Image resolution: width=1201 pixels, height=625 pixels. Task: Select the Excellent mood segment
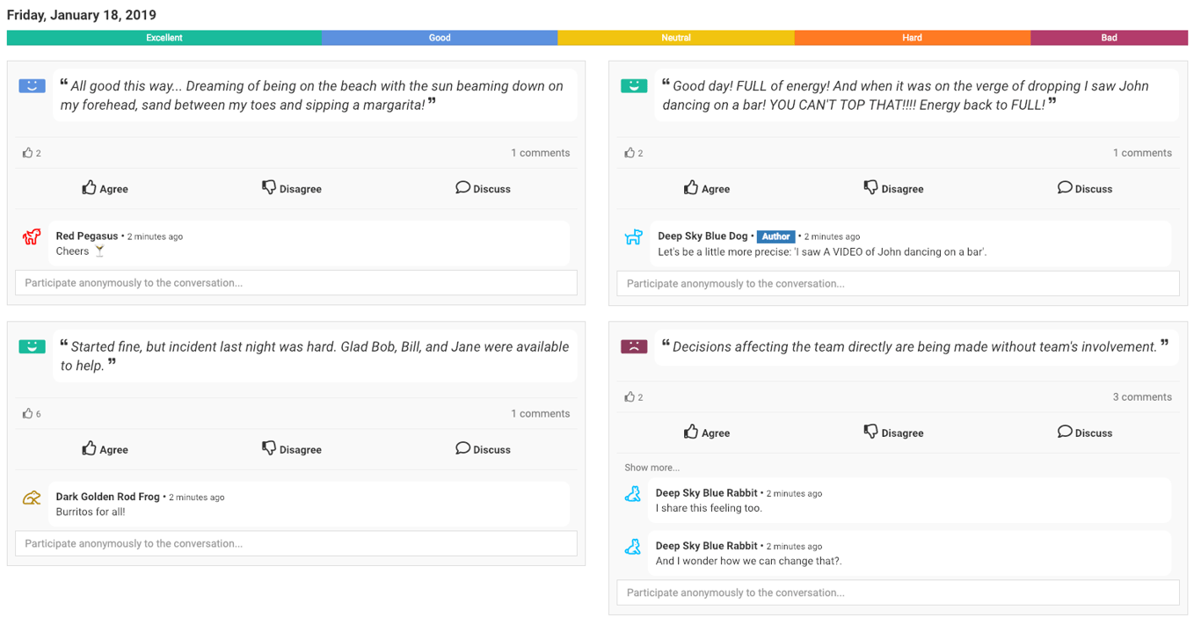point(164,38)
